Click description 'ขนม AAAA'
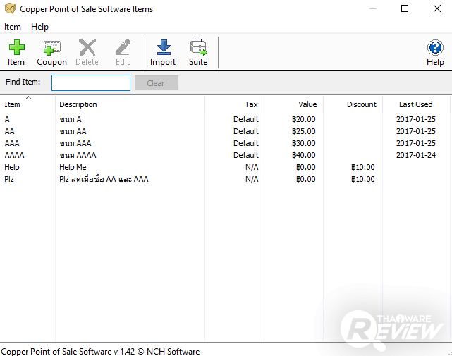This screenshot has height=356, width=452. click(x=78, y=155)
